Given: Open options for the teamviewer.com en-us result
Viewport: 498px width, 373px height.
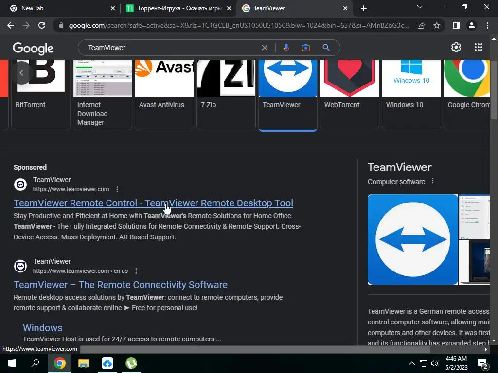Looking at the screenshot, I should [x=136, y=271].
